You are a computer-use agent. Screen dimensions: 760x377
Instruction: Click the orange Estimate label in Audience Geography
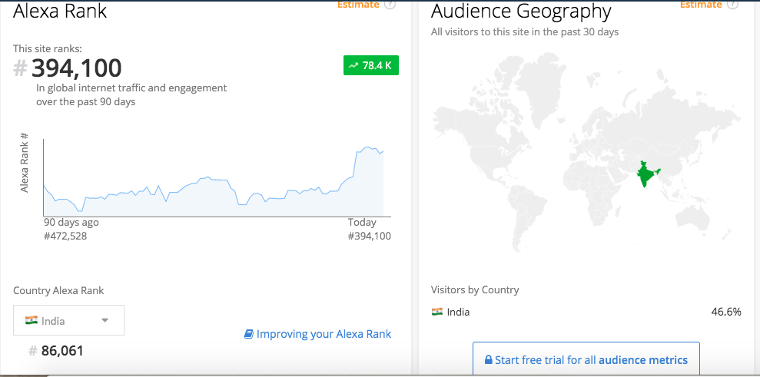click(701, 5)
